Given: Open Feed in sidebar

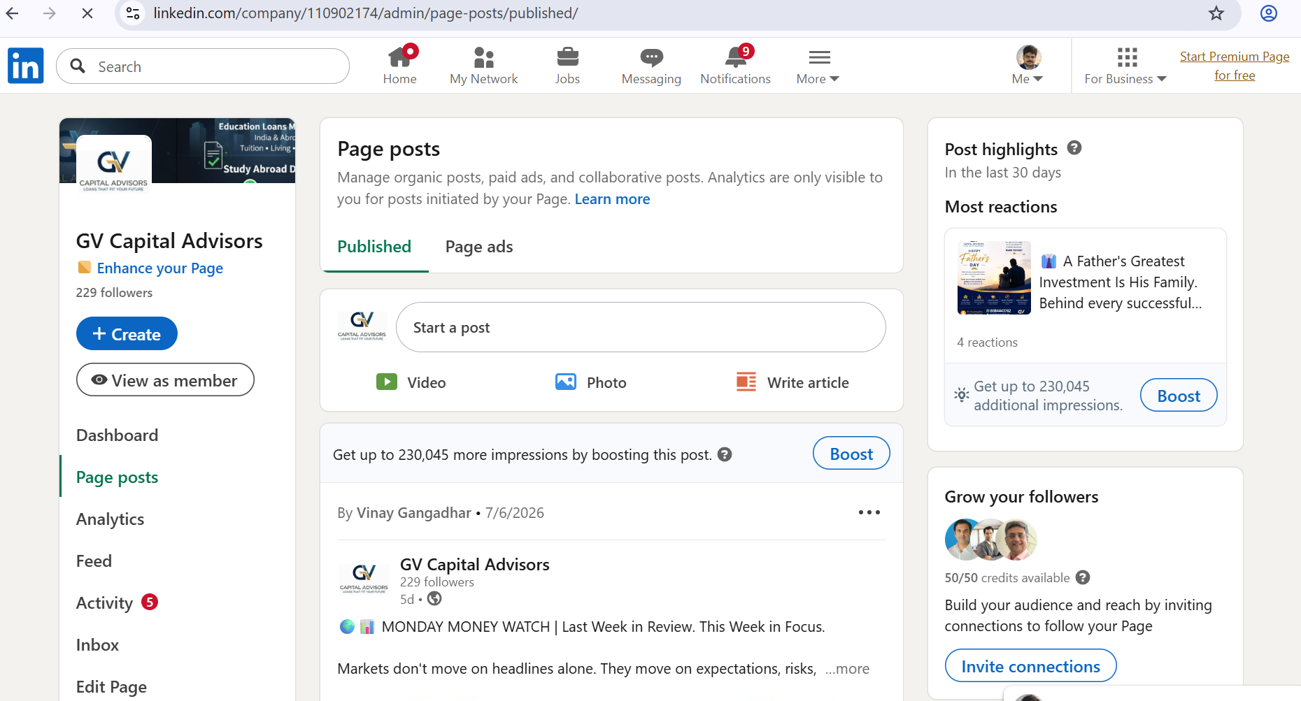Looking at the screenshot, I should [94, 561].
